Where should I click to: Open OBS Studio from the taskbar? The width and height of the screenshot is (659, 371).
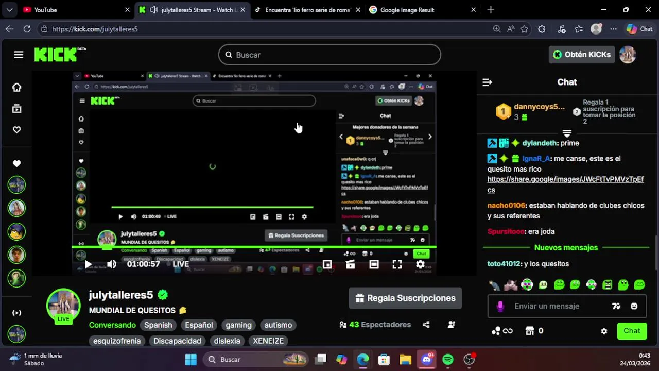click(469, 360)
